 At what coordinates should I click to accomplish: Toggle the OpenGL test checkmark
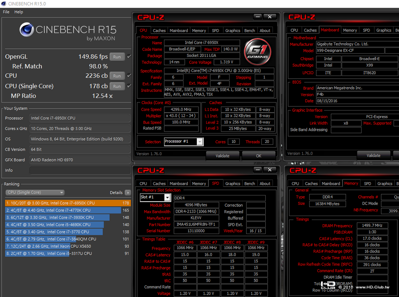(x=129, y=56)
